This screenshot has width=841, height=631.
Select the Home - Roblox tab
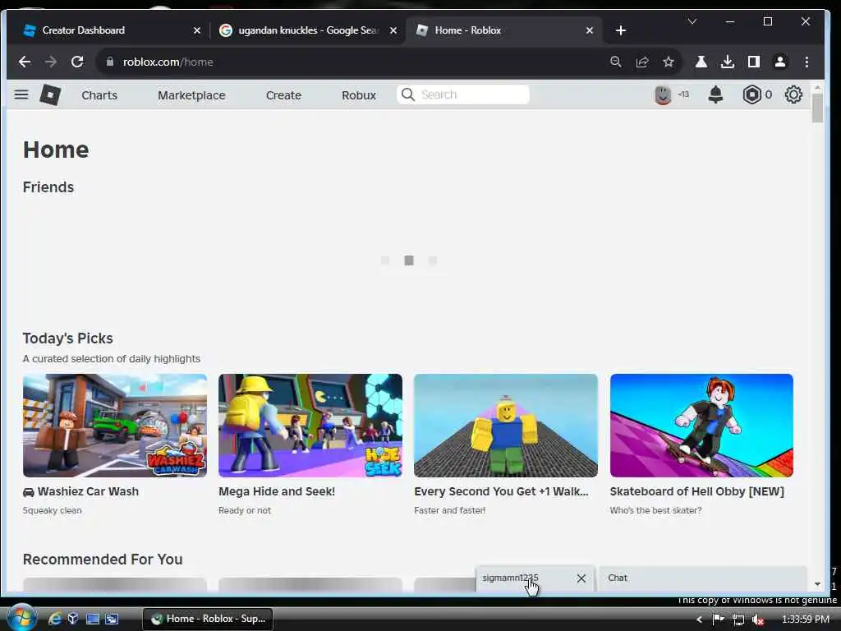coord(503,30)
